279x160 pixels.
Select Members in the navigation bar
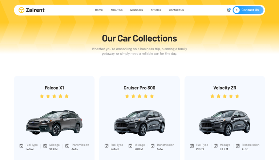tap(137, 10)
